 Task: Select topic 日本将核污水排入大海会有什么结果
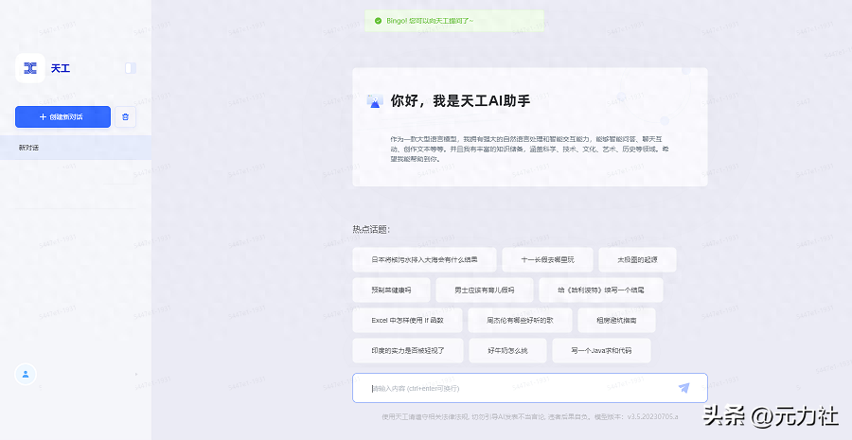click(x=424, y=259)
